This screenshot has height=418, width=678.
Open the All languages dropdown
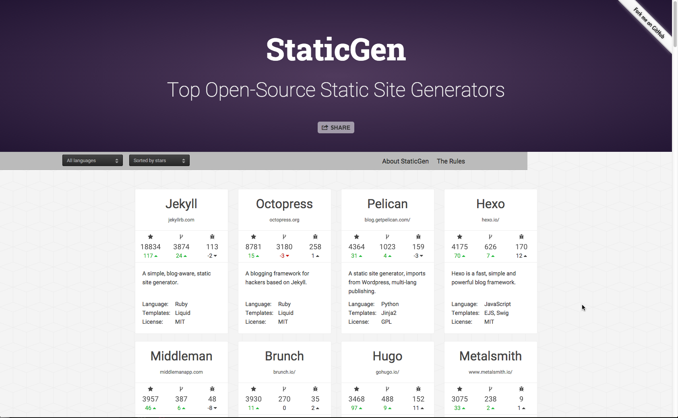[92, 161]
